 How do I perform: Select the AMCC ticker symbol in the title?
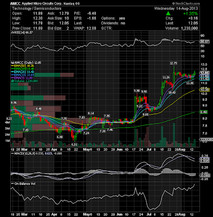[15, 4]
